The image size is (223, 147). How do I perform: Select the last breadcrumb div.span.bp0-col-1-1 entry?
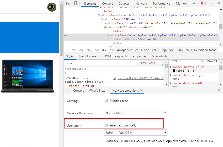point(167,50)
